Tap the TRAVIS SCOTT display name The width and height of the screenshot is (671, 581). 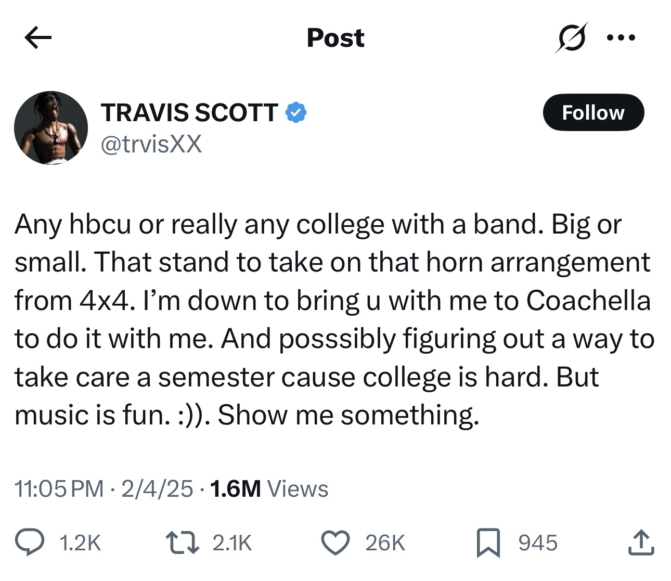coord(190,113)
